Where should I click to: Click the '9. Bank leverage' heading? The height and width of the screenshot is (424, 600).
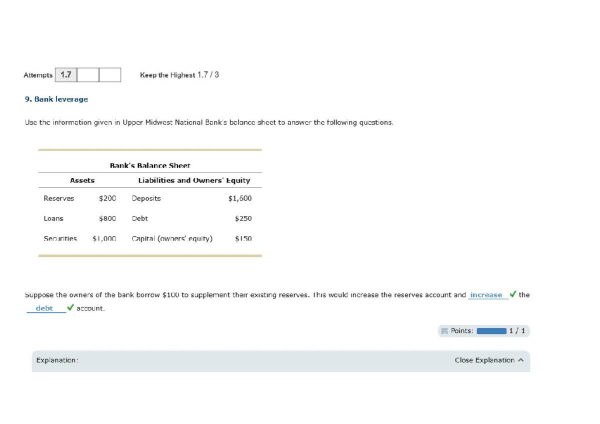point(56,99)
